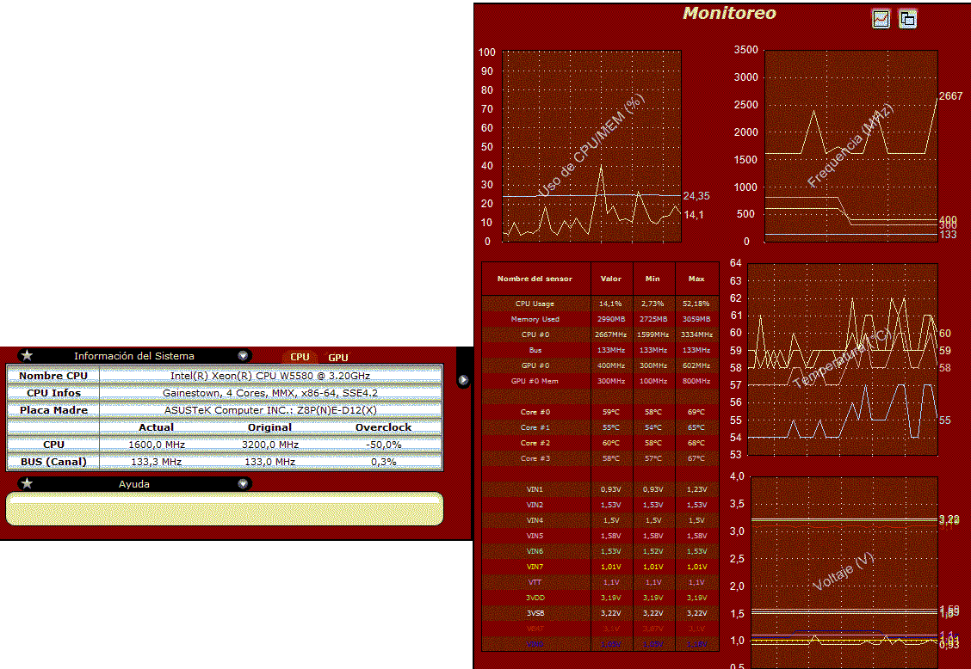Click the 'Nombre CPU' row label

[x=53, y=376]
